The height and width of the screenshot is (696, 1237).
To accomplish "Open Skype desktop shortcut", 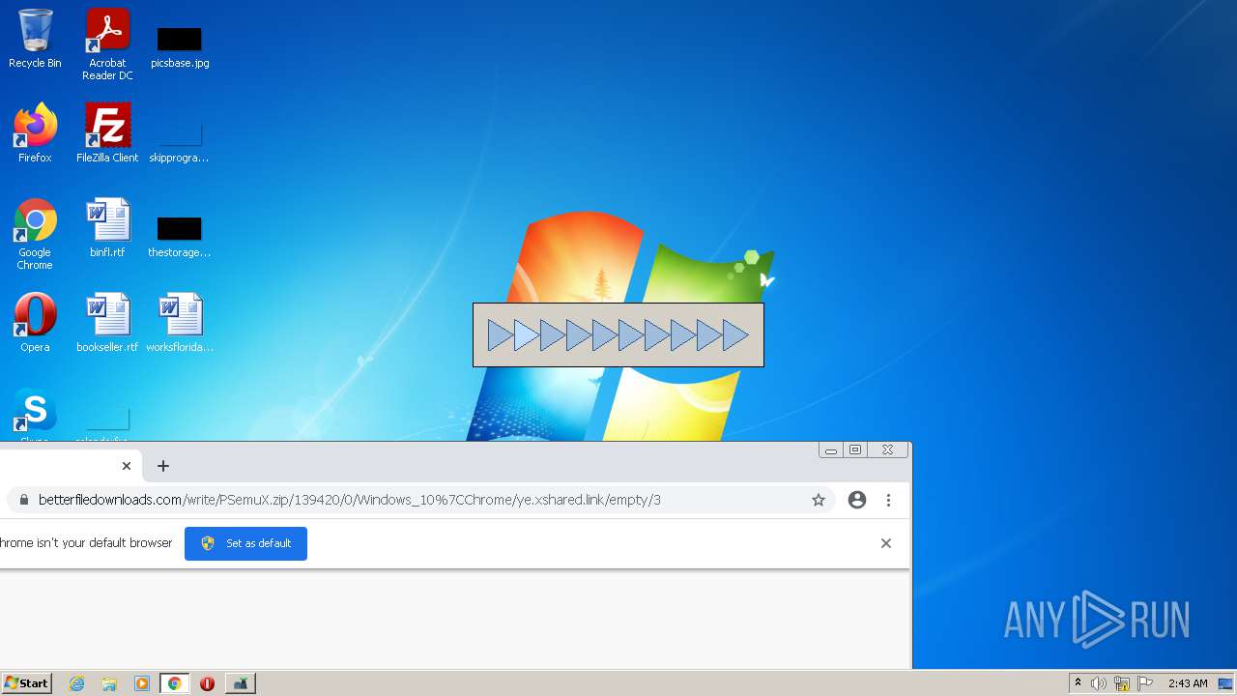I will 35,414.
